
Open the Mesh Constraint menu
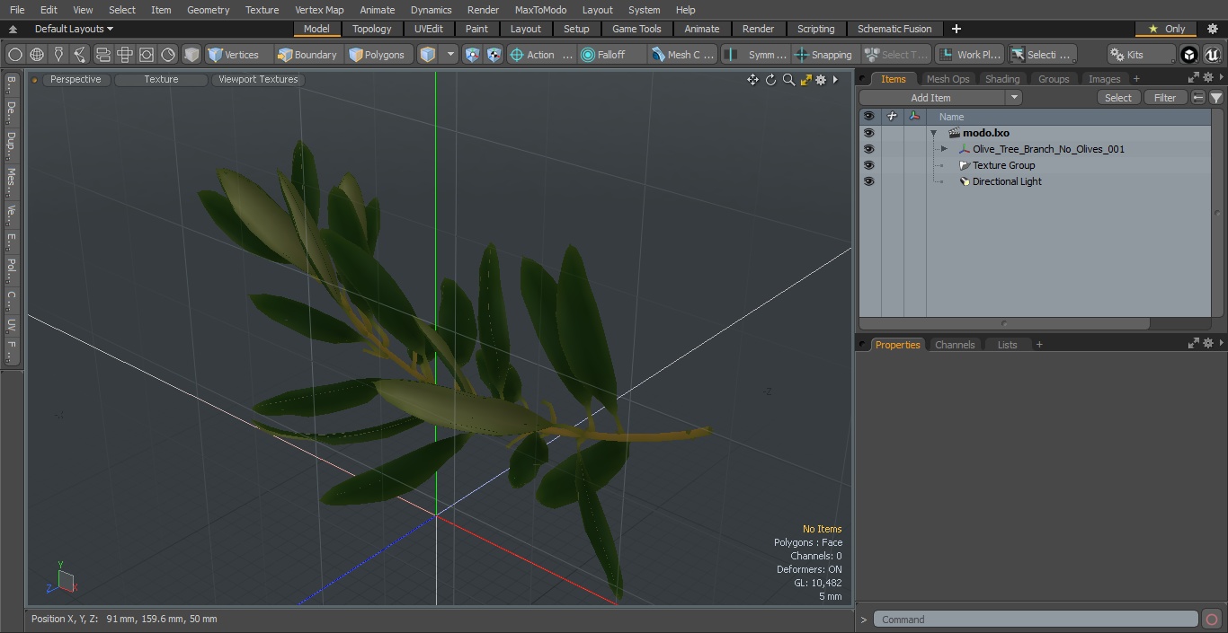(683, 55)
